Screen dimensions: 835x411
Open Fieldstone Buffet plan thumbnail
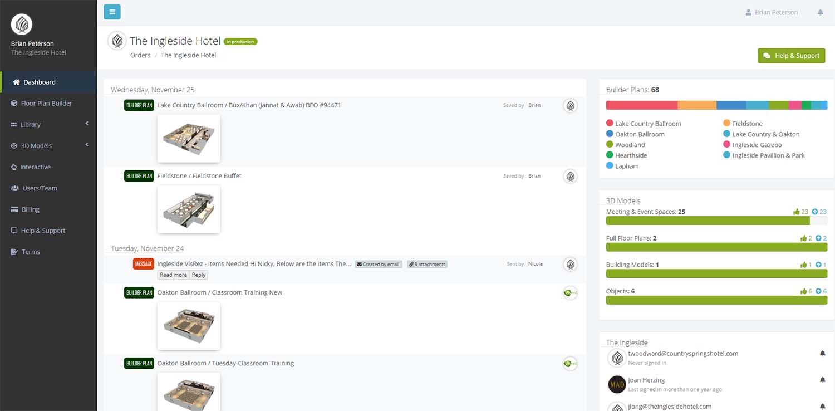pyautogui.click(x=189, y=209)
